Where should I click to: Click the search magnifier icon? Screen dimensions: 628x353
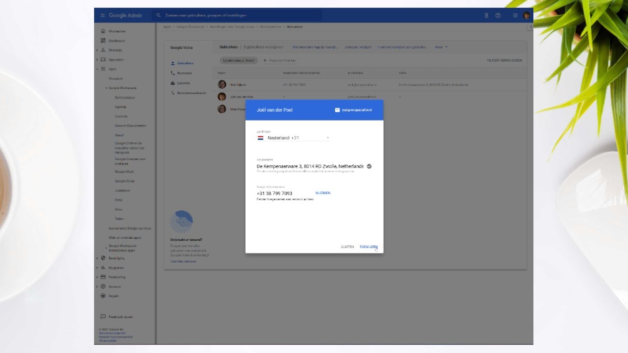tap(158, 16)
